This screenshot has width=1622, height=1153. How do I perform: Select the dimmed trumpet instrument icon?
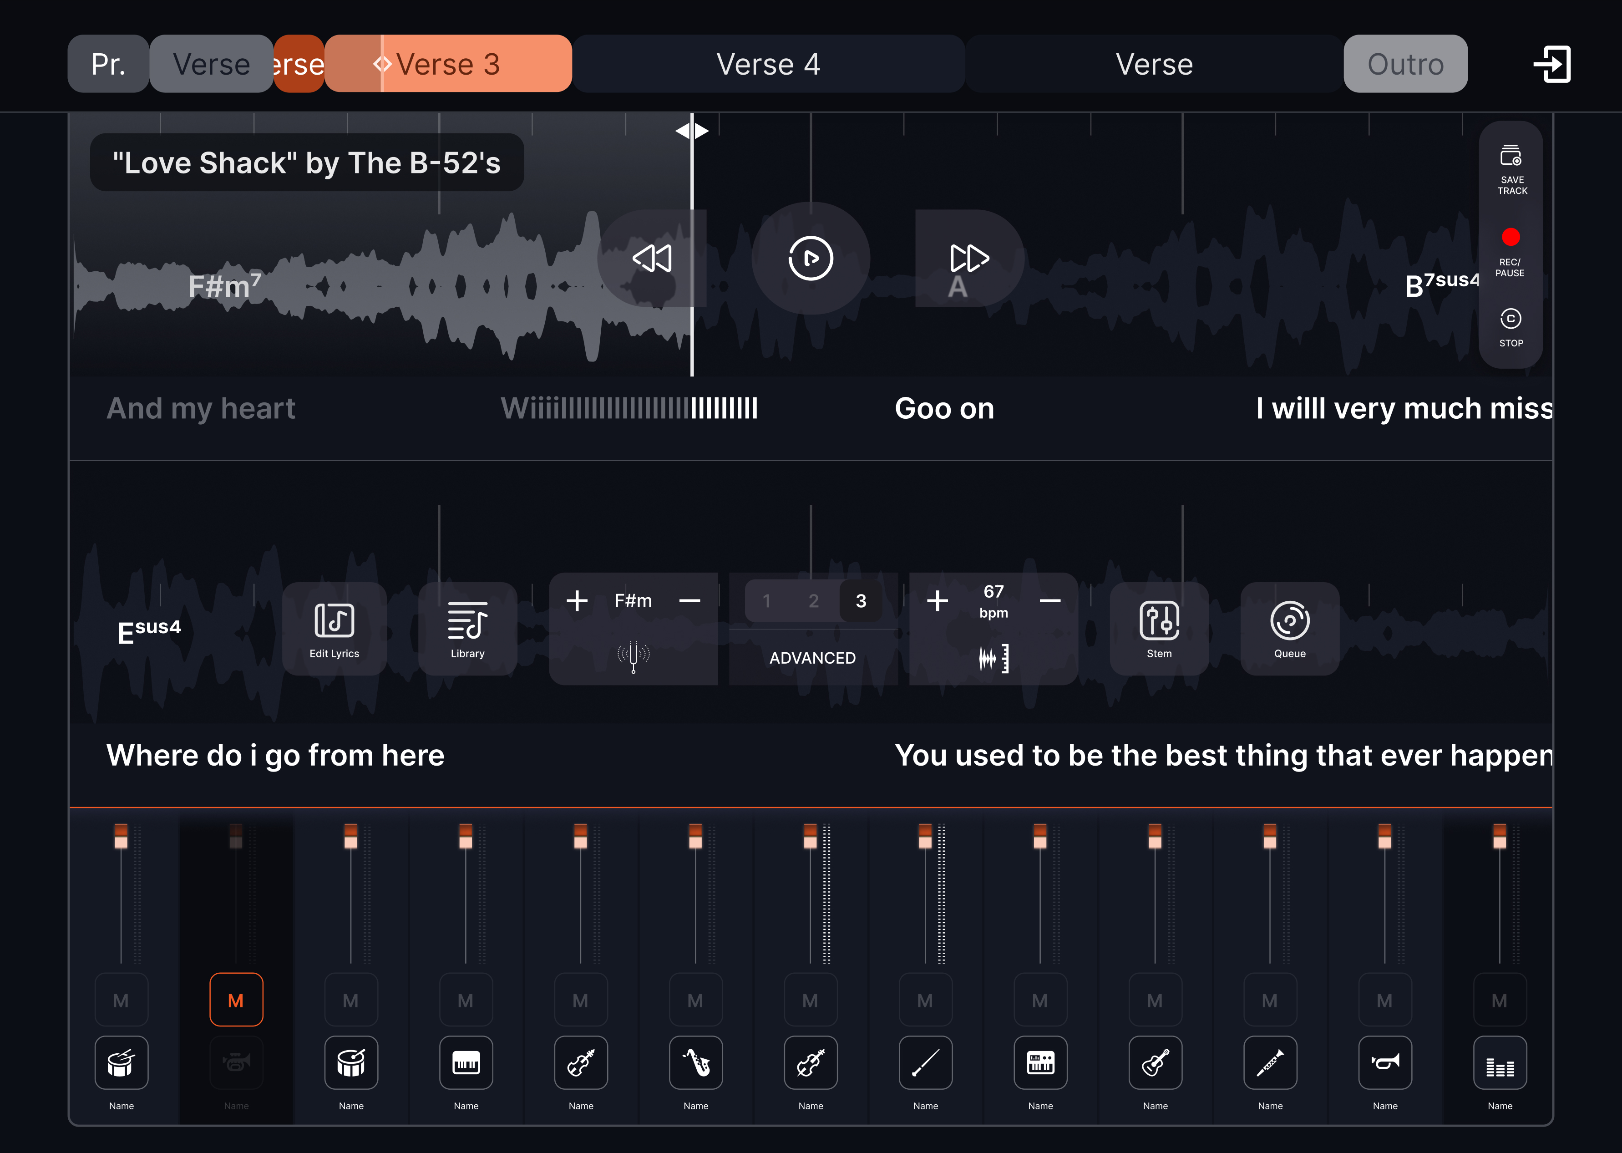pyautogui.click(x=236, y=1062)
